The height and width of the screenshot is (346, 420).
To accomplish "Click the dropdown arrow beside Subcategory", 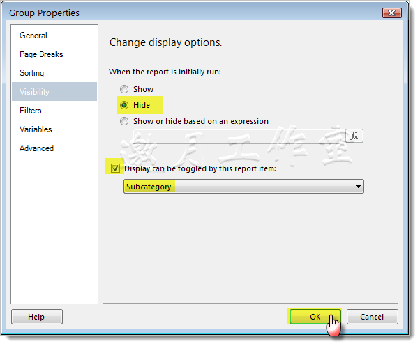I will [x=358, y=186].
